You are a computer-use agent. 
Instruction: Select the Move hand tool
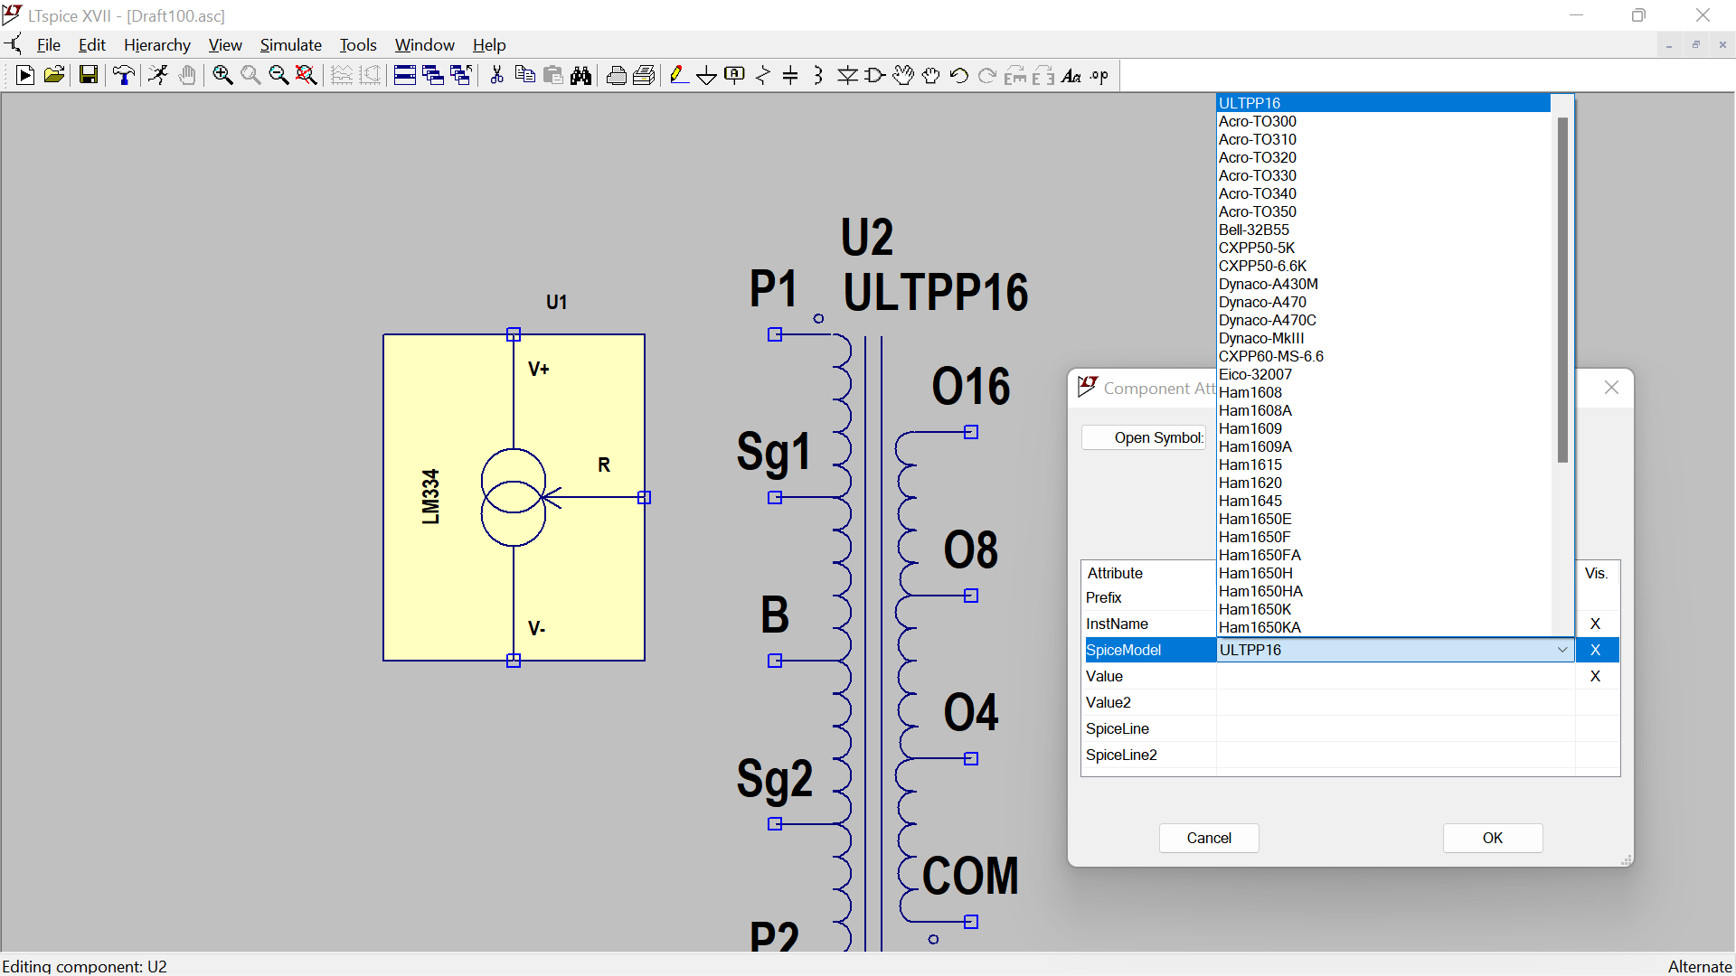903,76
